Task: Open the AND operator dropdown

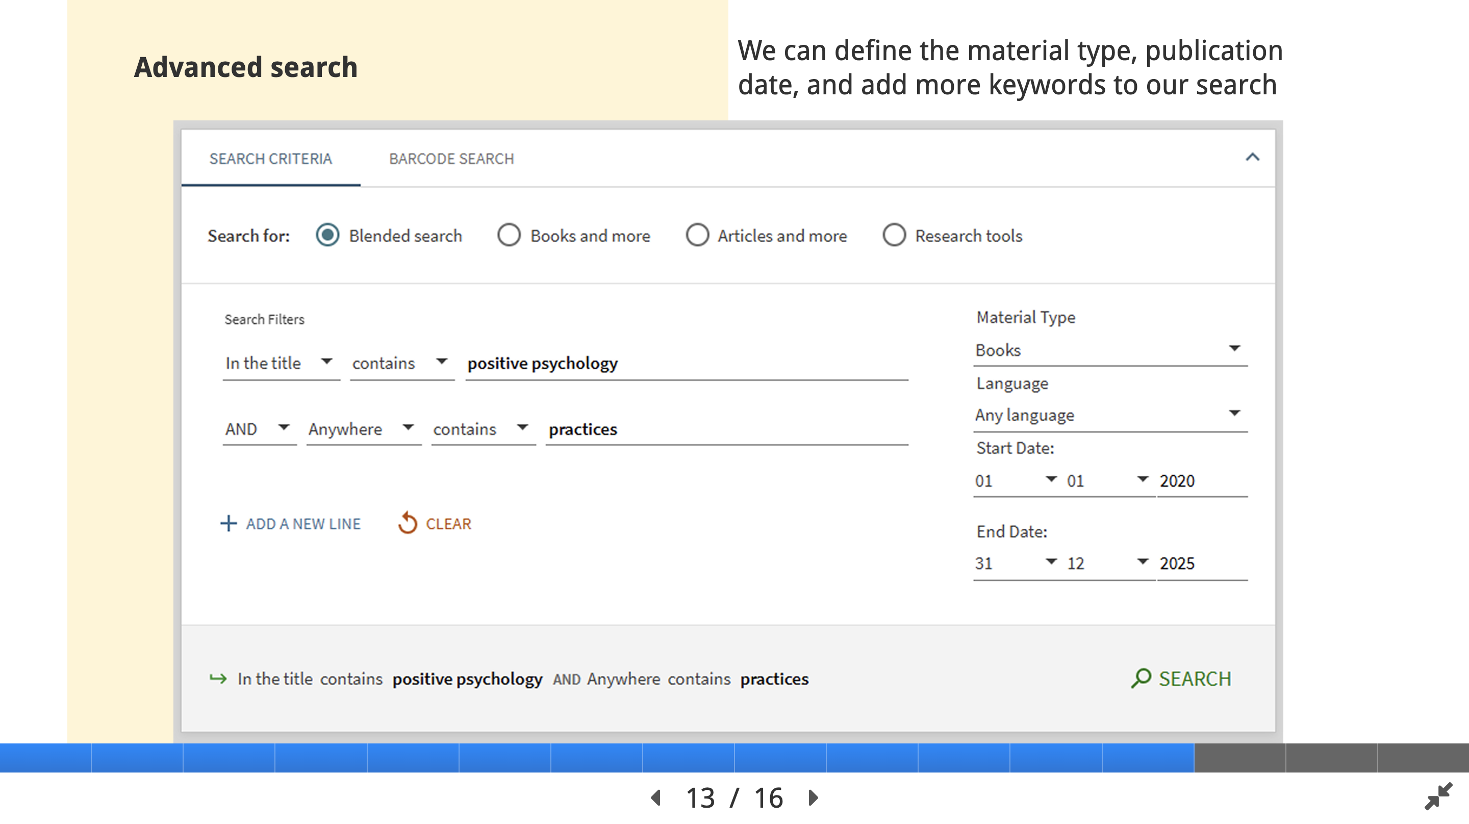Action: pos(258,429)
